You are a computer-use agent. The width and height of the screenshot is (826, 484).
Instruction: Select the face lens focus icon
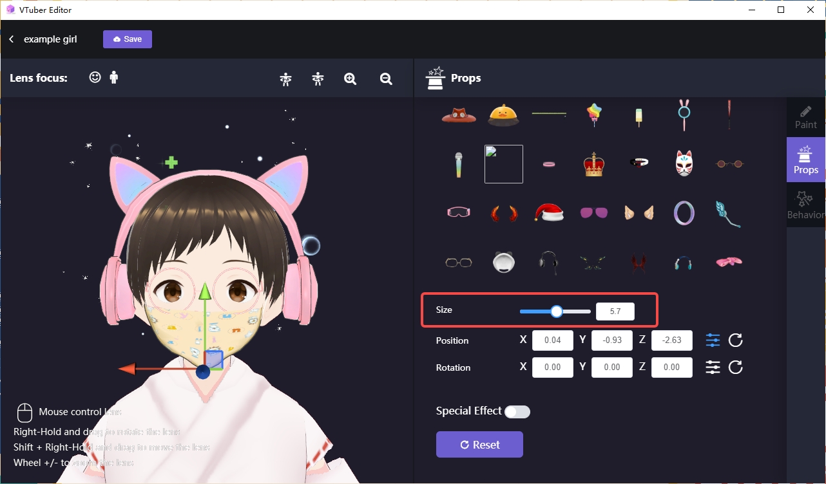(95, 77)
